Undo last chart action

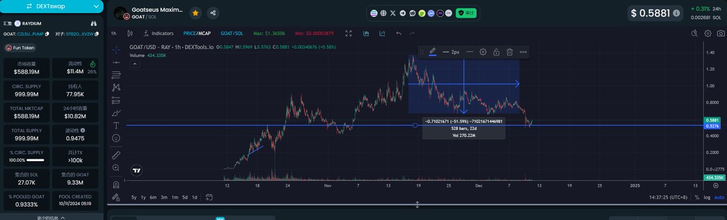click(x=398, y=33)
